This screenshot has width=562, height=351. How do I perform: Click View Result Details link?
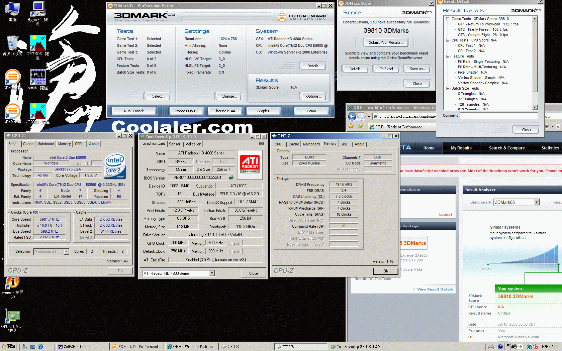pos(435,289)
